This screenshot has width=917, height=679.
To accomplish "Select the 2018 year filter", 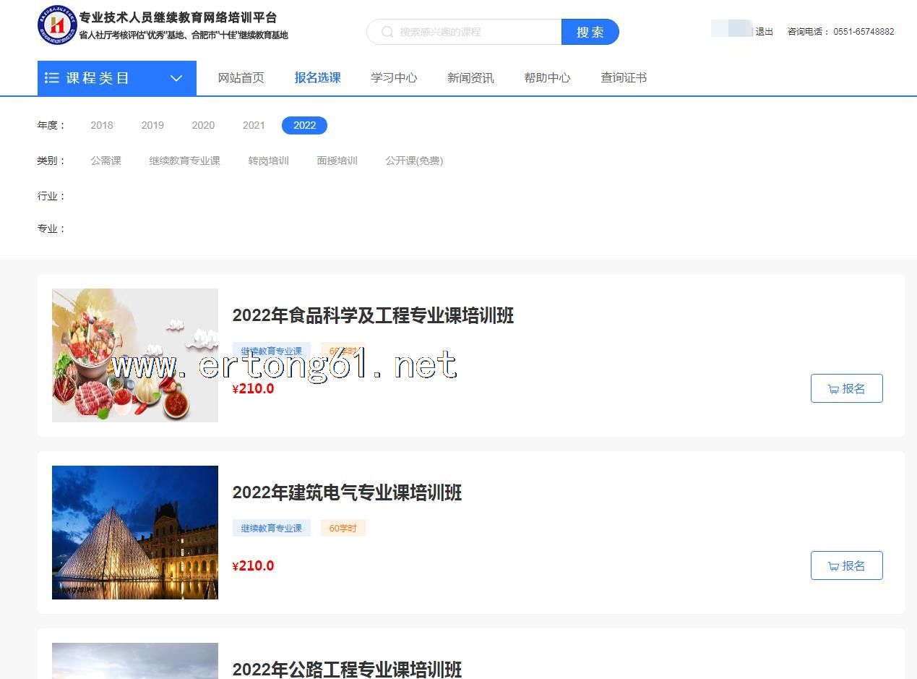I will click(102, 125).
